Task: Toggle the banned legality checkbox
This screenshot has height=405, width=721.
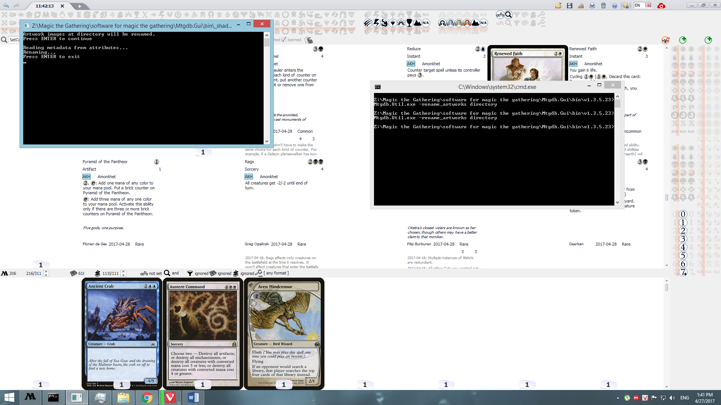Action: pyautogui.click(x=284, y=40)
